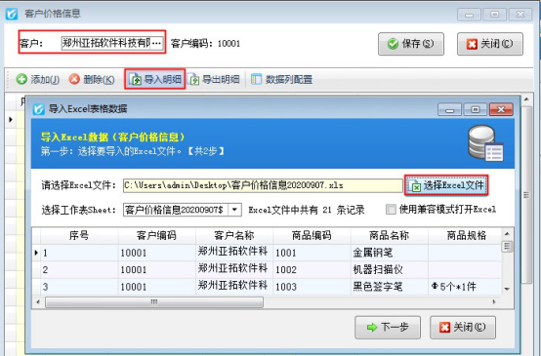Viewport: 541px width, 356px height.
Task: Click the 导出明细 export details button
Action: [x=214, y=80]
